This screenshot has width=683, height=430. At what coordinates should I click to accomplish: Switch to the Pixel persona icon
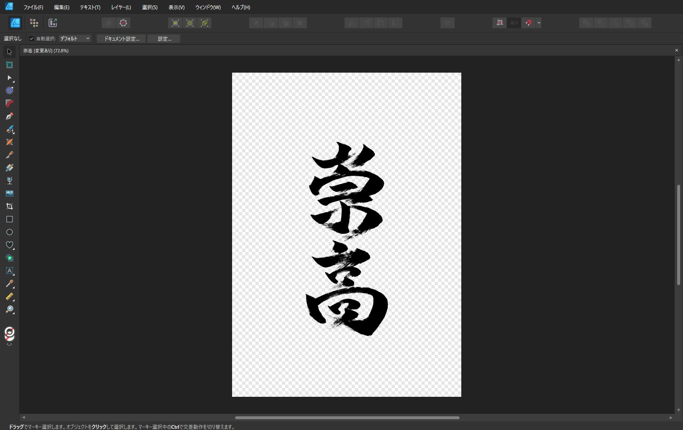coord(34,23)
